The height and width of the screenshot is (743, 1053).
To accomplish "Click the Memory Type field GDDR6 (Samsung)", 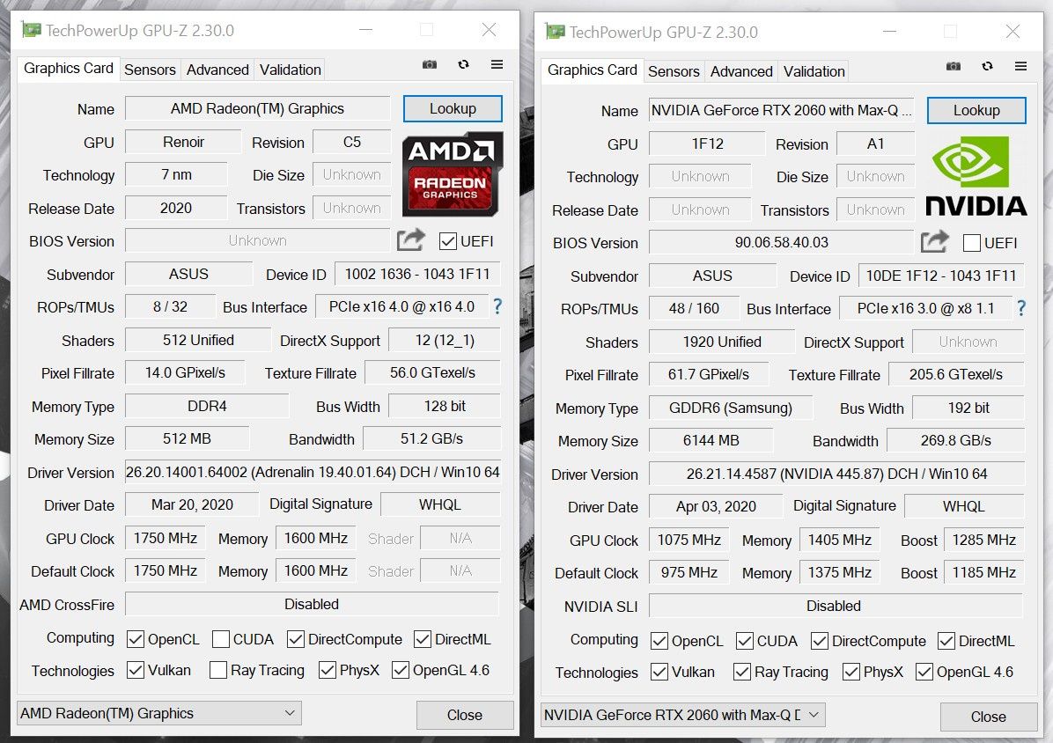I will (x=731, y=408).
